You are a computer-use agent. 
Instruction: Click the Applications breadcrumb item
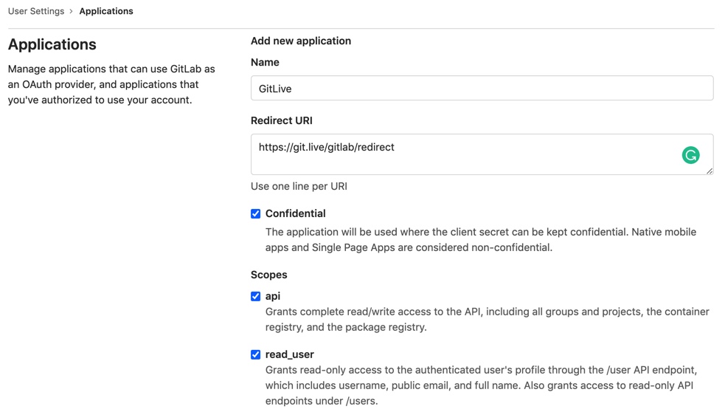106,11
